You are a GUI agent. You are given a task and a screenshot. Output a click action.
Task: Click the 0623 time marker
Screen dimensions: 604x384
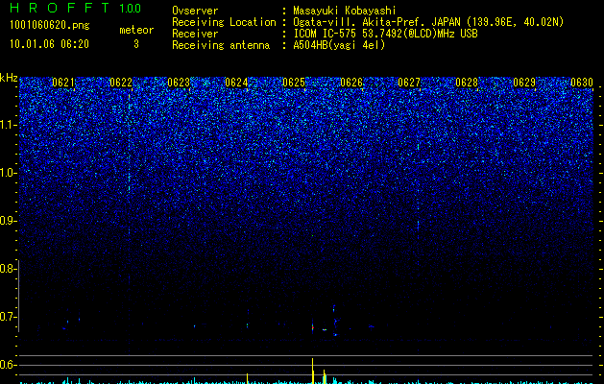179,83
